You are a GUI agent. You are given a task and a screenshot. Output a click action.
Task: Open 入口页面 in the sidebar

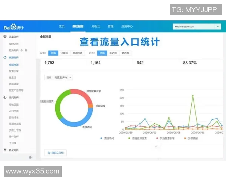coord(14,111)
